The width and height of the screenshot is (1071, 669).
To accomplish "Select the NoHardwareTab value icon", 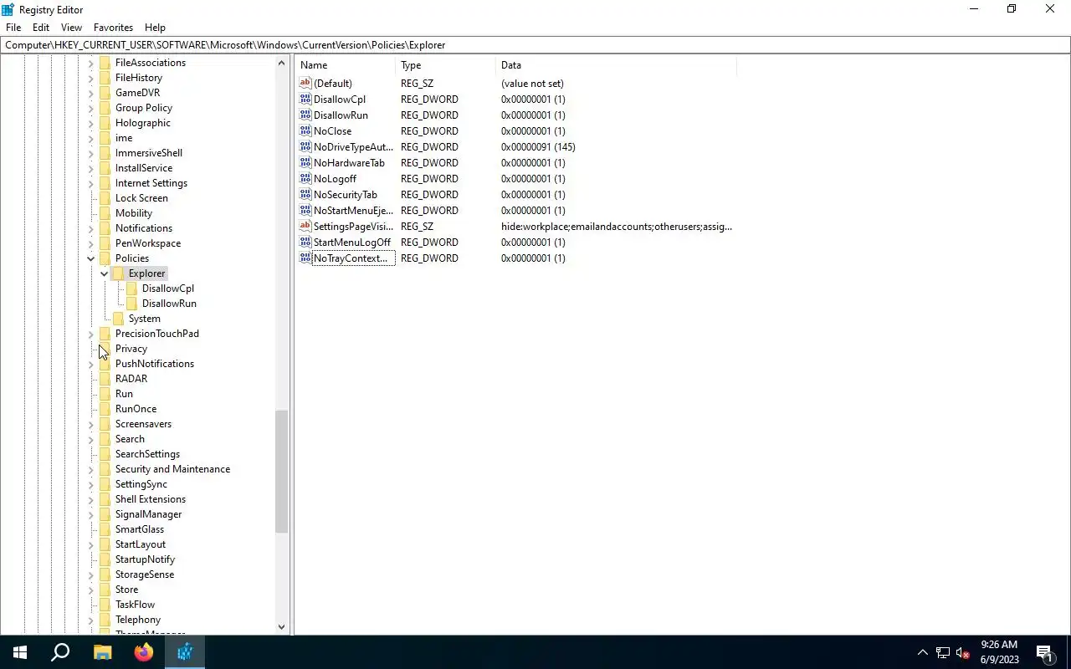I will click(305, 162).
